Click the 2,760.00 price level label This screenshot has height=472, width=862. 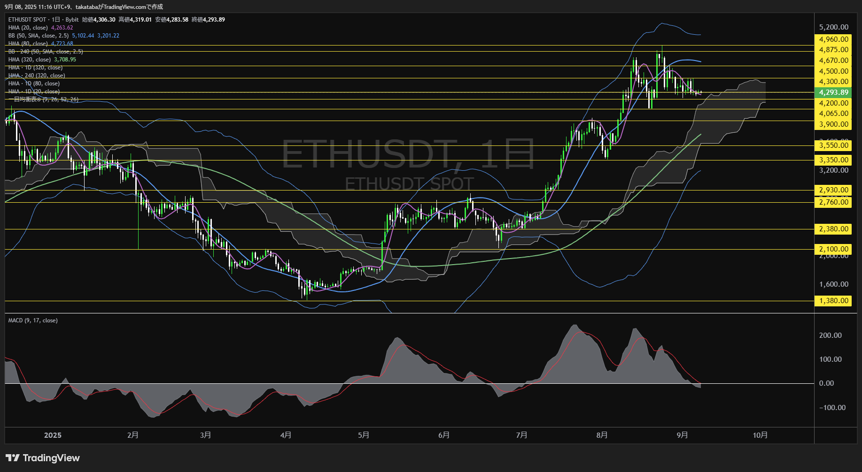tap(833, 202)
